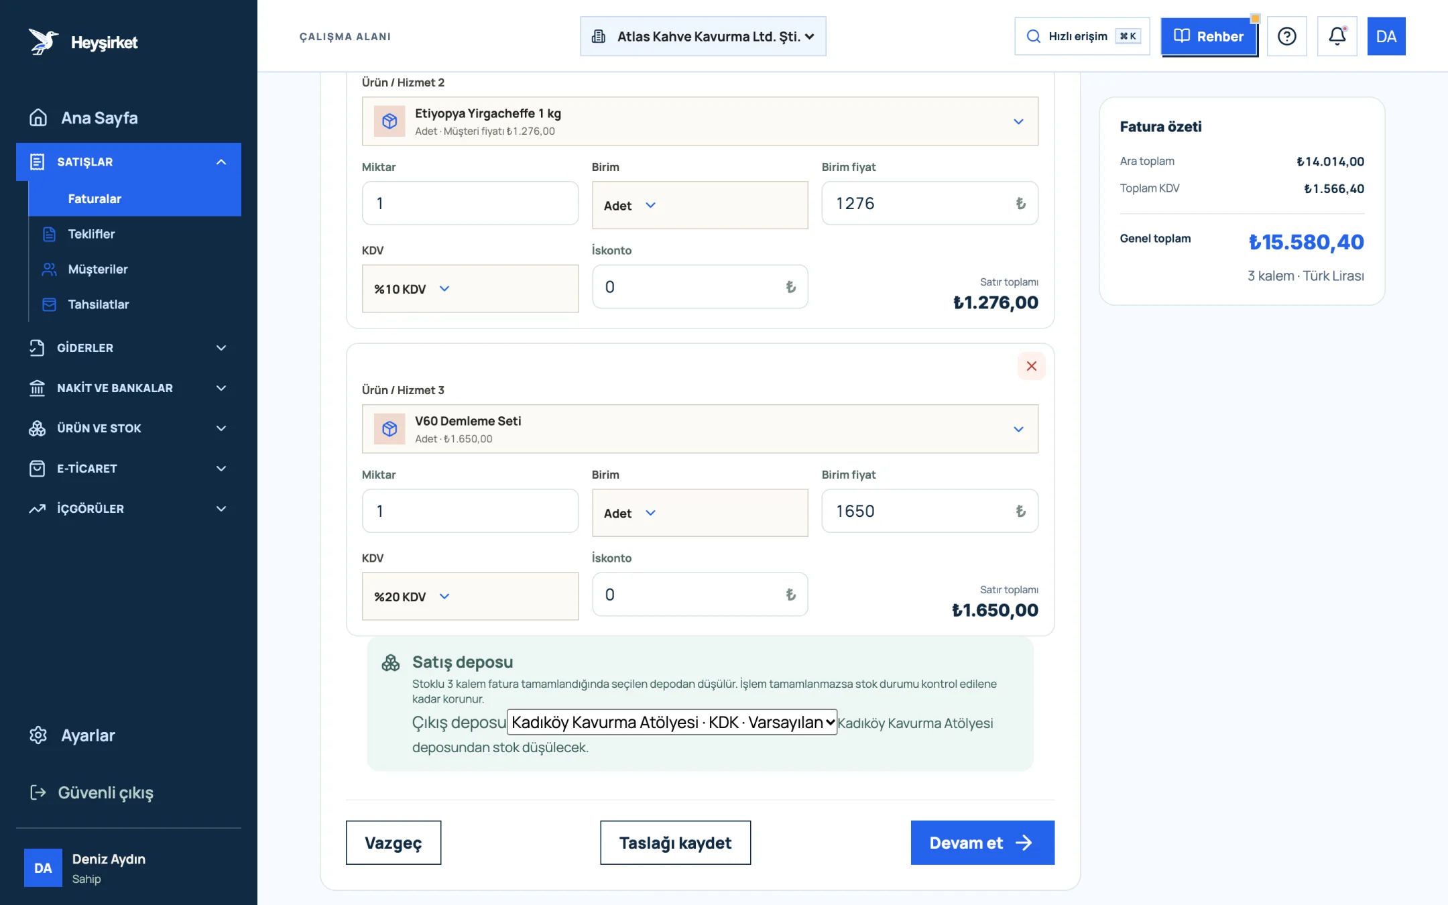Image resolution: width=1448 pixels, height=905 pixels.
Task: Open the %20 KDV dropdown
Action: click(x=470, y=596)
